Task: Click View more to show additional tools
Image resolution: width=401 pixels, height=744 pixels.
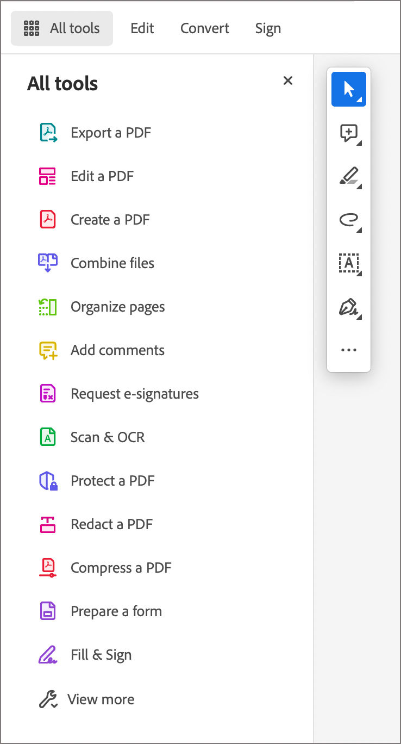Action: pyautogui.click(x=102, y=699)
